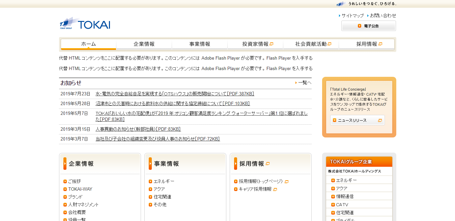Click orange arrow icon beside TOKAI-WAY

point(65,189)
